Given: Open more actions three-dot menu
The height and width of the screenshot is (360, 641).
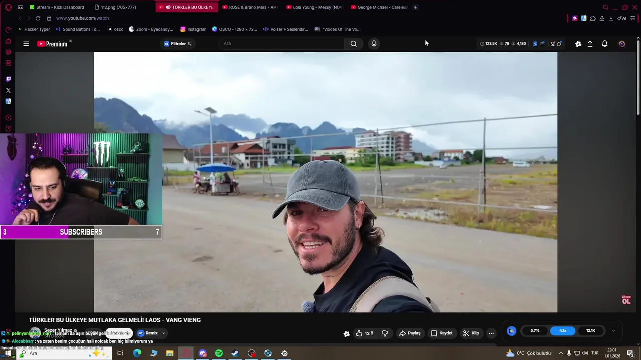Looking at the screenshot, I should (x=491, y=333).
